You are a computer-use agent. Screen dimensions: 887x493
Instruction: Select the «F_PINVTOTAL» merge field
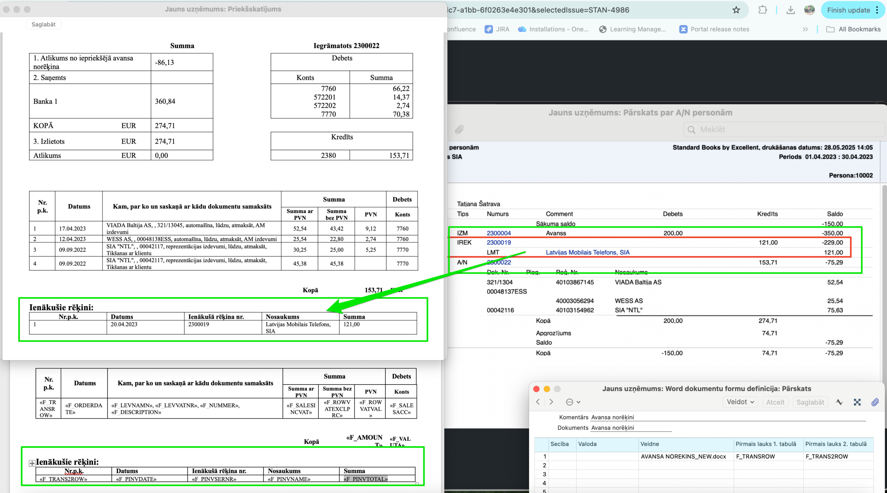[366, 479]
